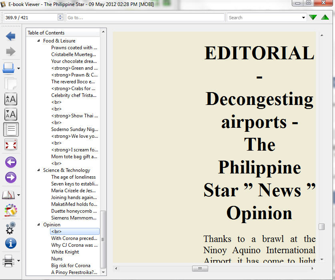Open the Preferences gears icon
The height and width of the screenshot is (280, 335).
click(10, 228)
